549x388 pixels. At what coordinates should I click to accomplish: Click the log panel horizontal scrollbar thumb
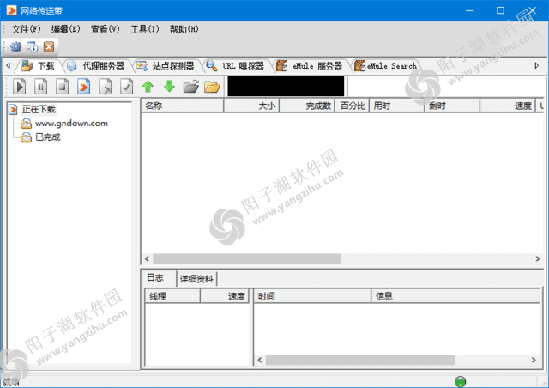[x=360, y=360]
